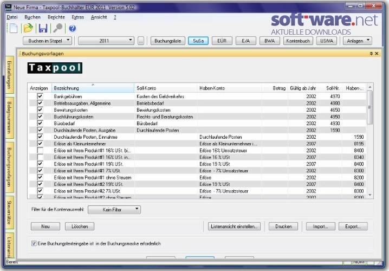This screenshot has height=271, width=389.
Task: Open the 2011 year dropdown
Action: [106, 41]
